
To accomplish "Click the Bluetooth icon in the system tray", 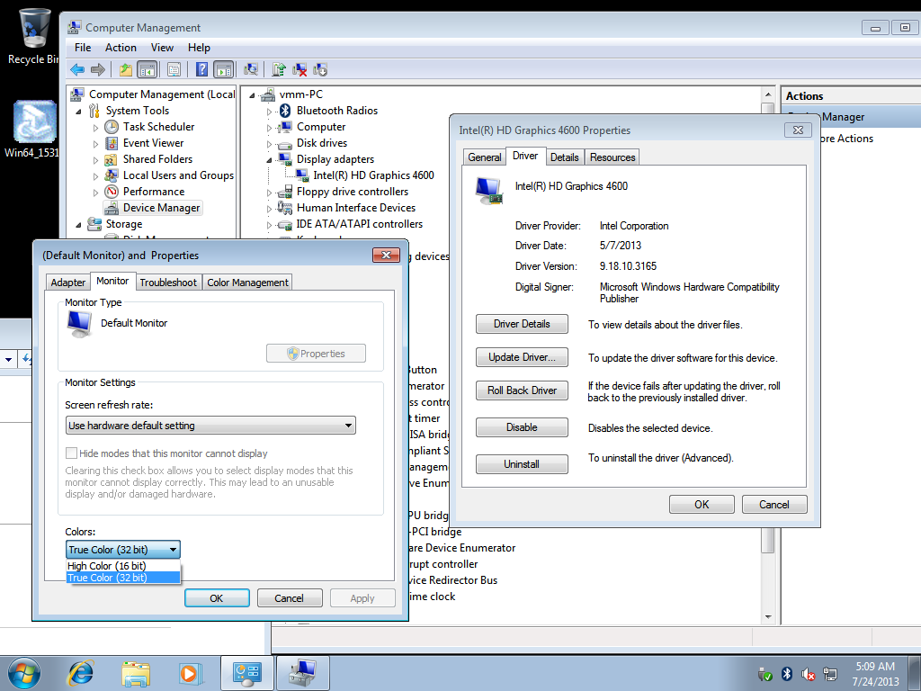I will coord(786,673).
